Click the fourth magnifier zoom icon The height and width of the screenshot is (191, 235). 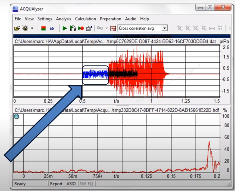click(x=204, y=28)
